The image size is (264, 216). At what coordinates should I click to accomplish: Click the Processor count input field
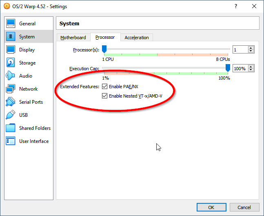tap(240, 49)
